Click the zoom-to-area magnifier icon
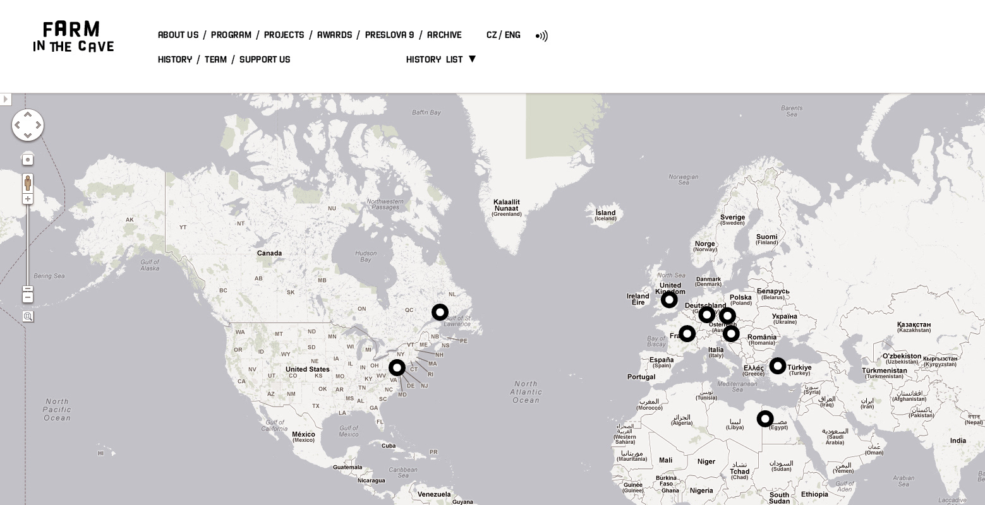Screen dimensions: 985x505 tap(28, 316)
